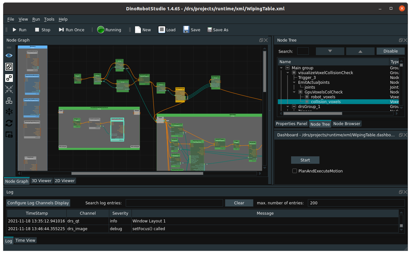This screenshot has width=411, height=254.
Task: Switch to the Node Browser tab
Action: point(347,124)
